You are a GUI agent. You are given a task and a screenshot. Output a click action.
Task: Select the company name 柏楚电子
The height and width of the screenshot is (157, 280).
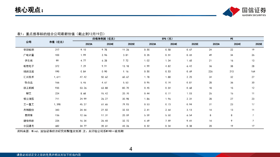(28, 66)
